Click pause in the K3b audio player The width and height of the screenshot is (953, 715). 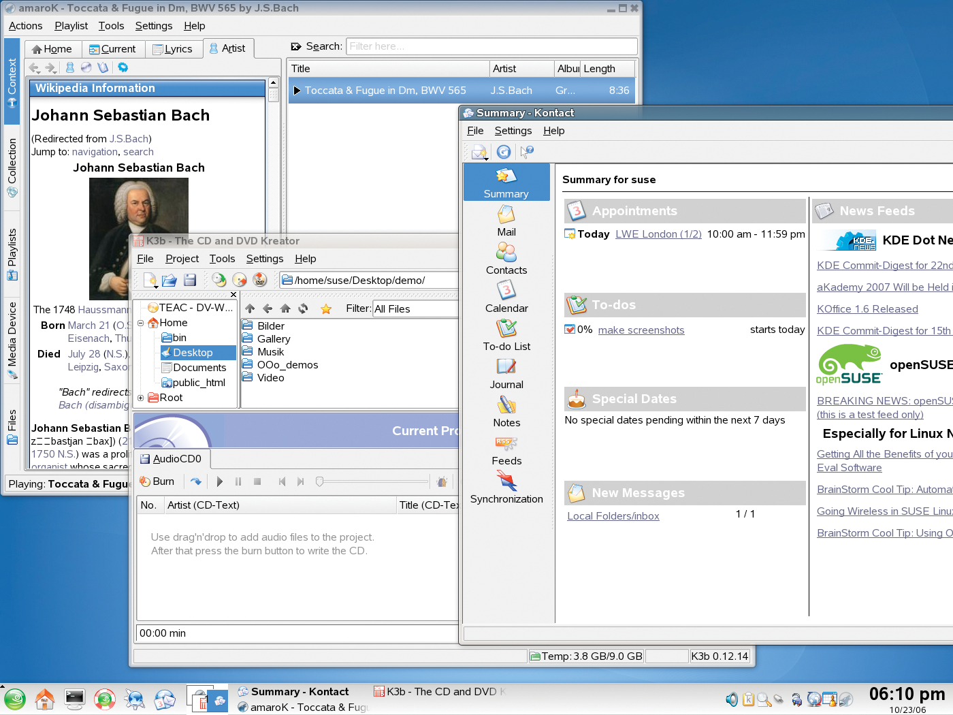(238, 481)
